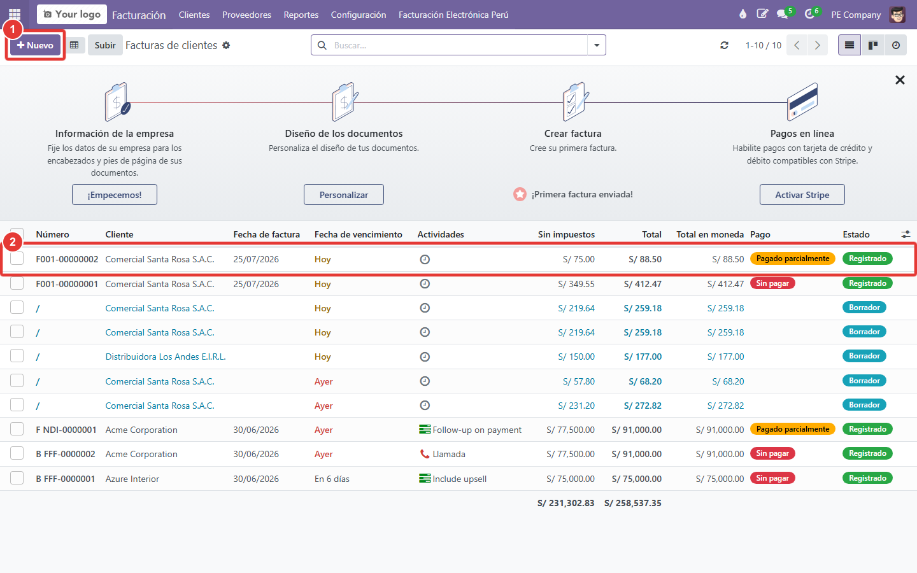
Task: Open the gear actions next to Facturas de clientes
Action: click(226, 45)
